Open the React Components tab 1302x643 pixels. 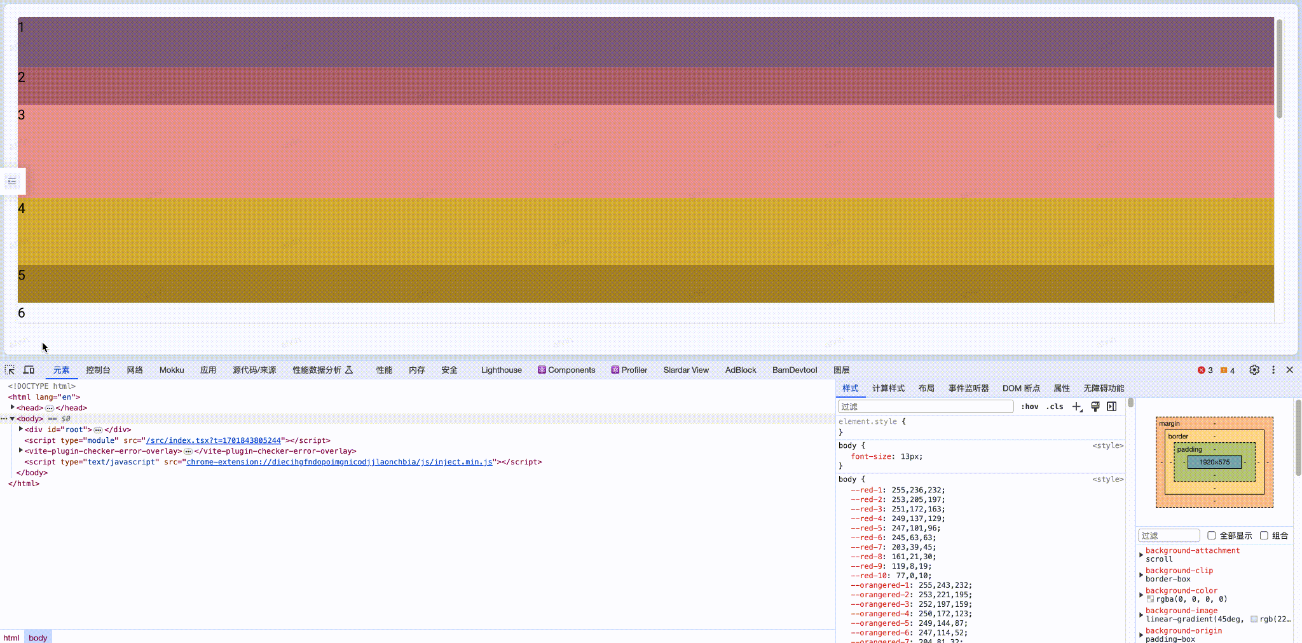coord(566,370)
